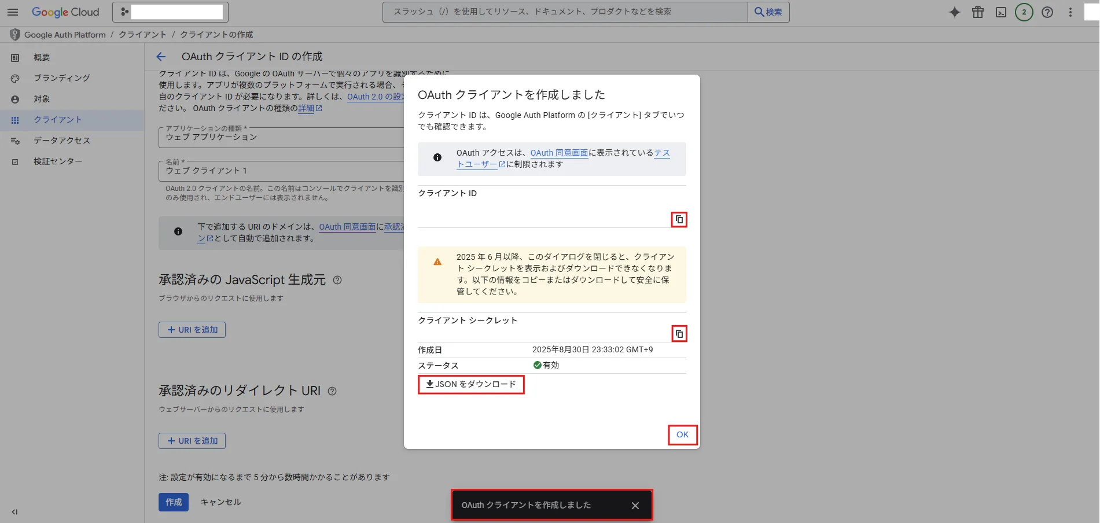Click Google Auth Platform breadcrumb

pos(65,35)
